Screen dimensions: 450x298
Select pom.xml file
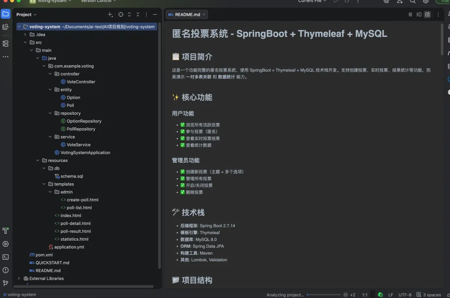[41, 255]
